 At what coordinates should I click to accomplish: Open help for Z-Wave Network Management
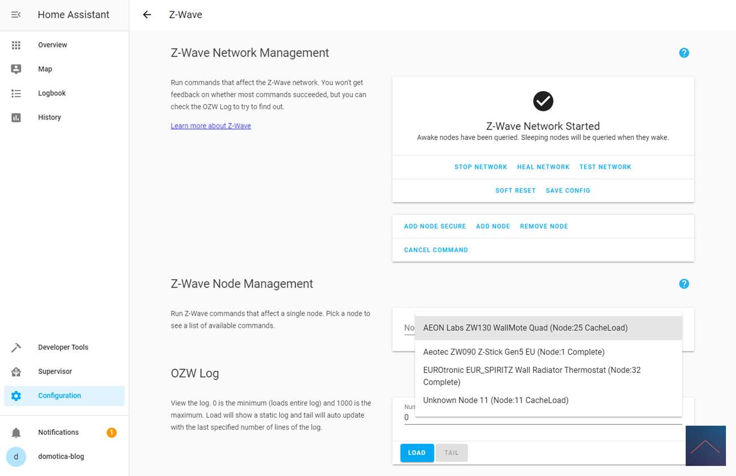(x=684, y=53)
